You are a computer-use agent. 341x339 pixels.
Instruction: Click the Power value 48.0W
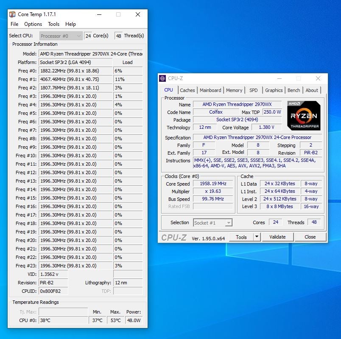tap(134, 320)
